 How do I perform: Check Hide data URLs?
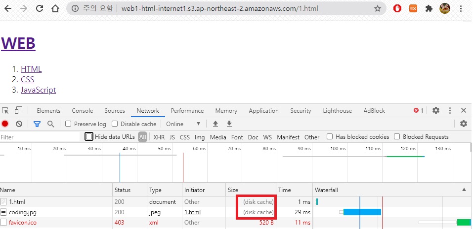(89, 137)
